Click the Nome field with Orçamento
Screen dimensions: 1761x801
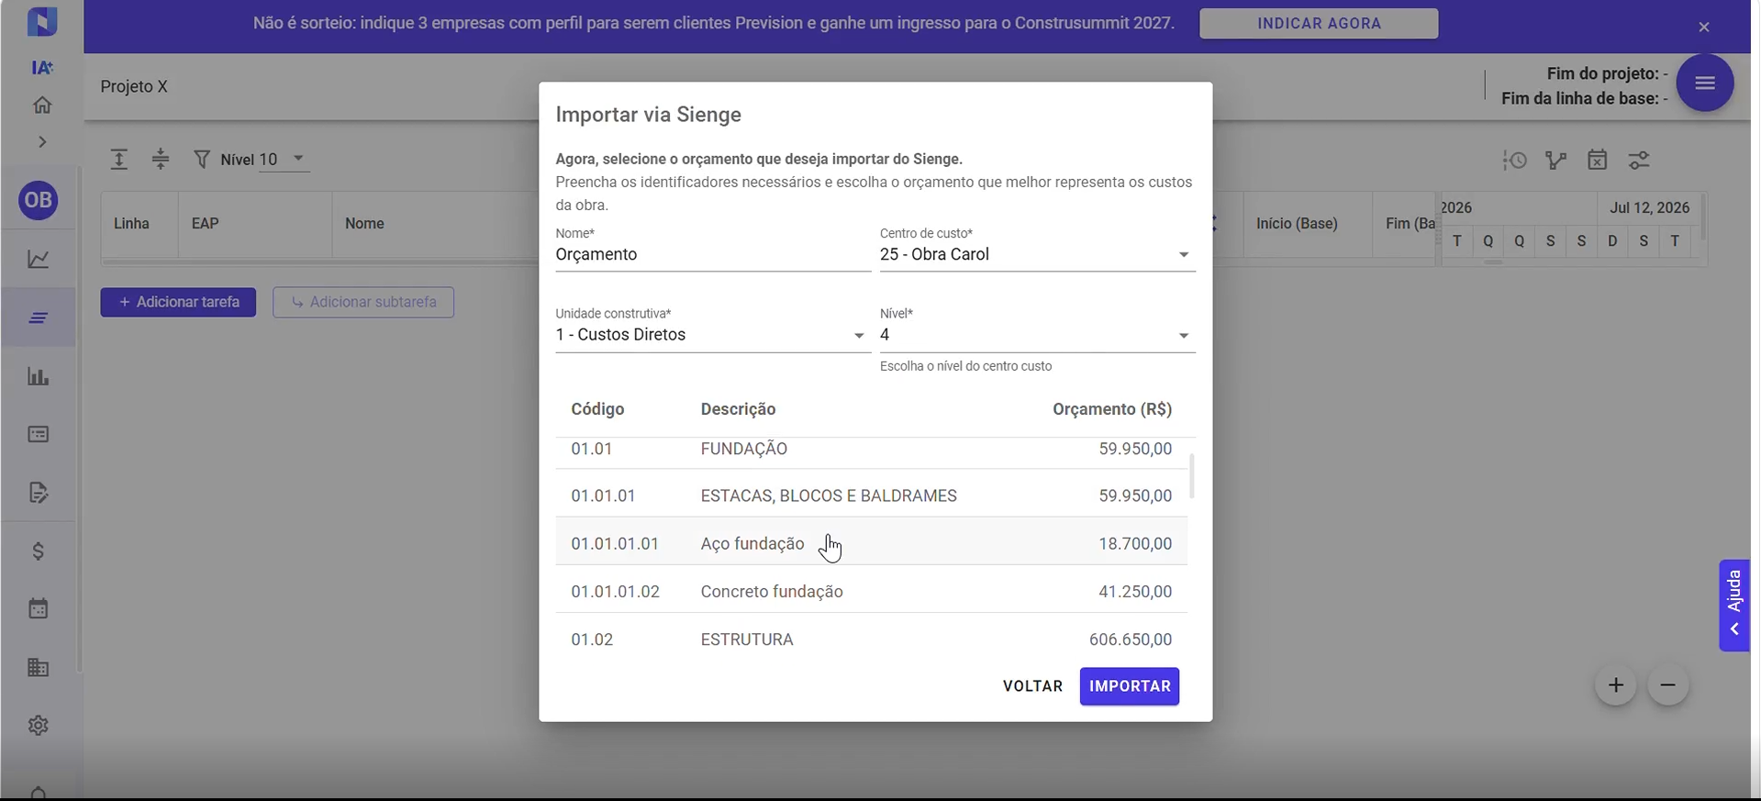pyautogui.click(x=713, y=255)
